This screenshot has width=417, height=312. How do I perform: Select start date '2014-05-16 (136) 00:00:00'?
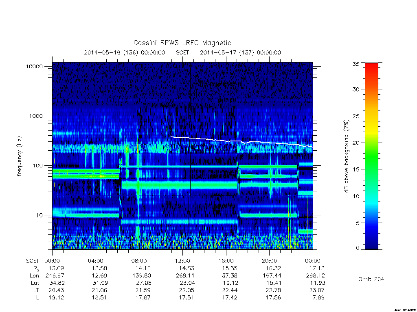click(x=125, y=52)
